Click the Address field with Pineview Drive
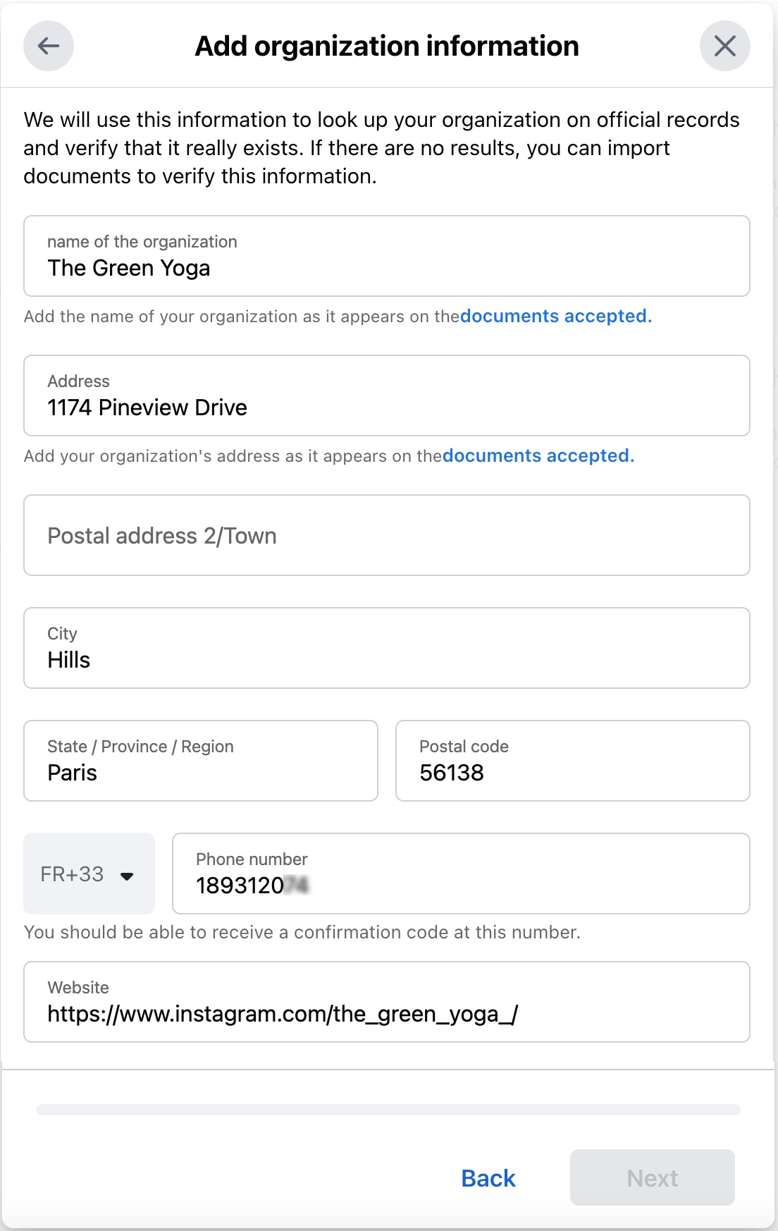The image size is (778, 1231). [x=386, y=396]
